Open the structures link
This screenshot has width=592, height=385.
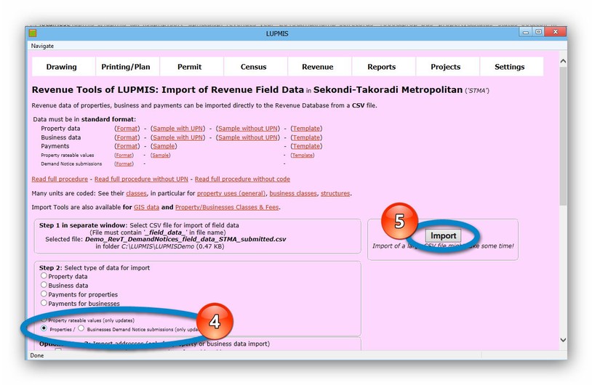(335, 193)
